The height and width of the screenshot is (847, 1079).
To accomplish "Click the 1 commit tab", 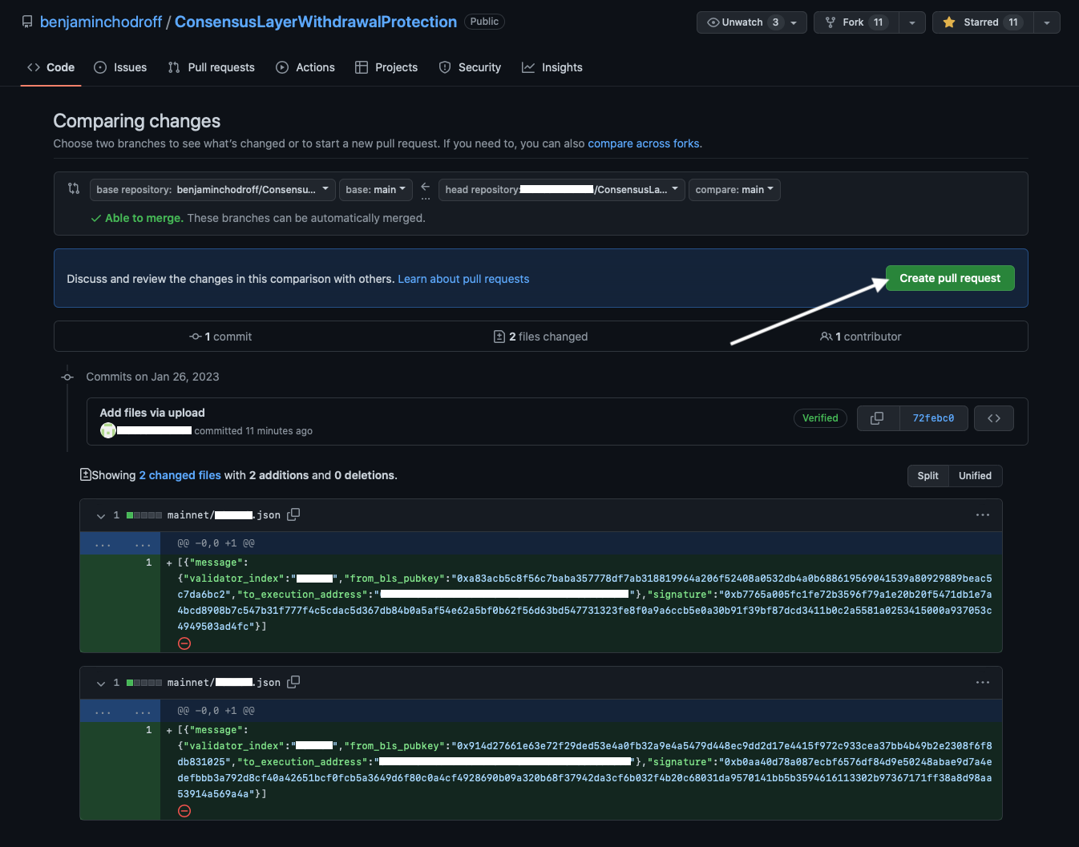I will click(220, 337).
